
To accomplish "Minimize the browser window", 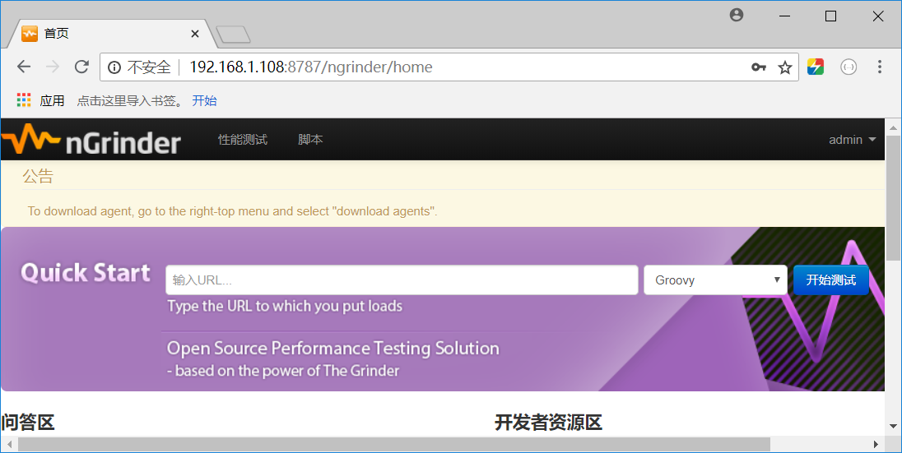I will 784,16.
